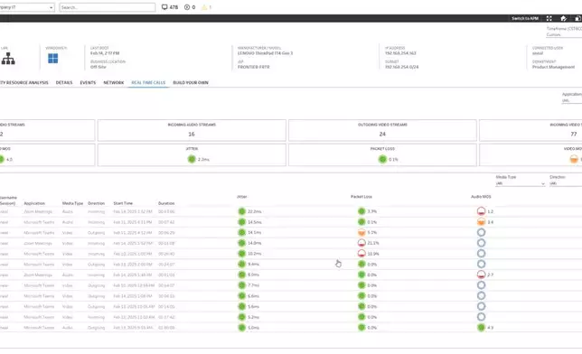Screen dimensions: 582x354
Task: Click the Product Management department value
Action: [x=553, y=67]
